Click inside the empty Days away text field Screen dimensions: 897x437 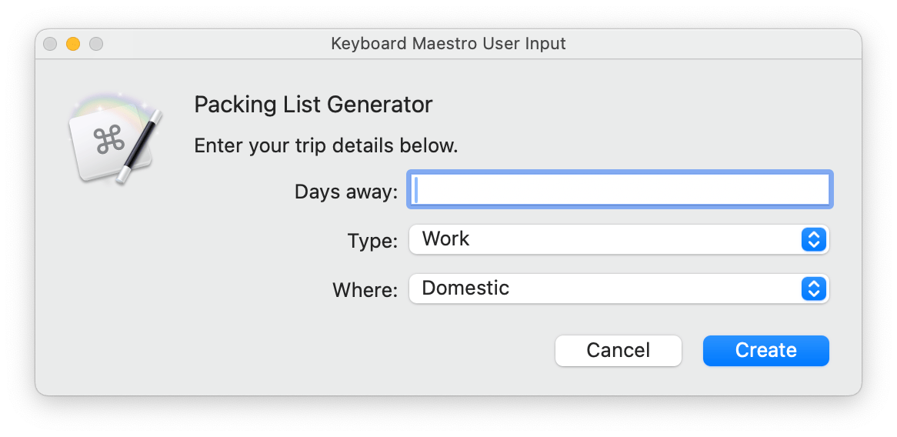pos(619,189)
